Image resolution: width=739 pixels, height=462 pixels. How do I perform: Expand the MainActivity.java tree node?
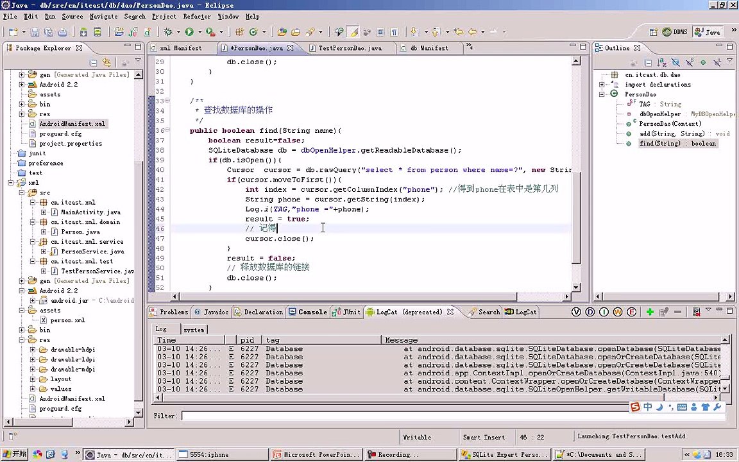[x=44, y=212]
